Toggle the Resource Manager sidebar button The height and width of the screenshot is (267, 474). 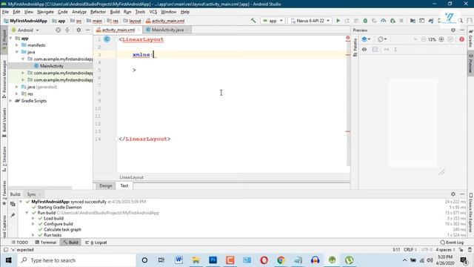[4, 79]
